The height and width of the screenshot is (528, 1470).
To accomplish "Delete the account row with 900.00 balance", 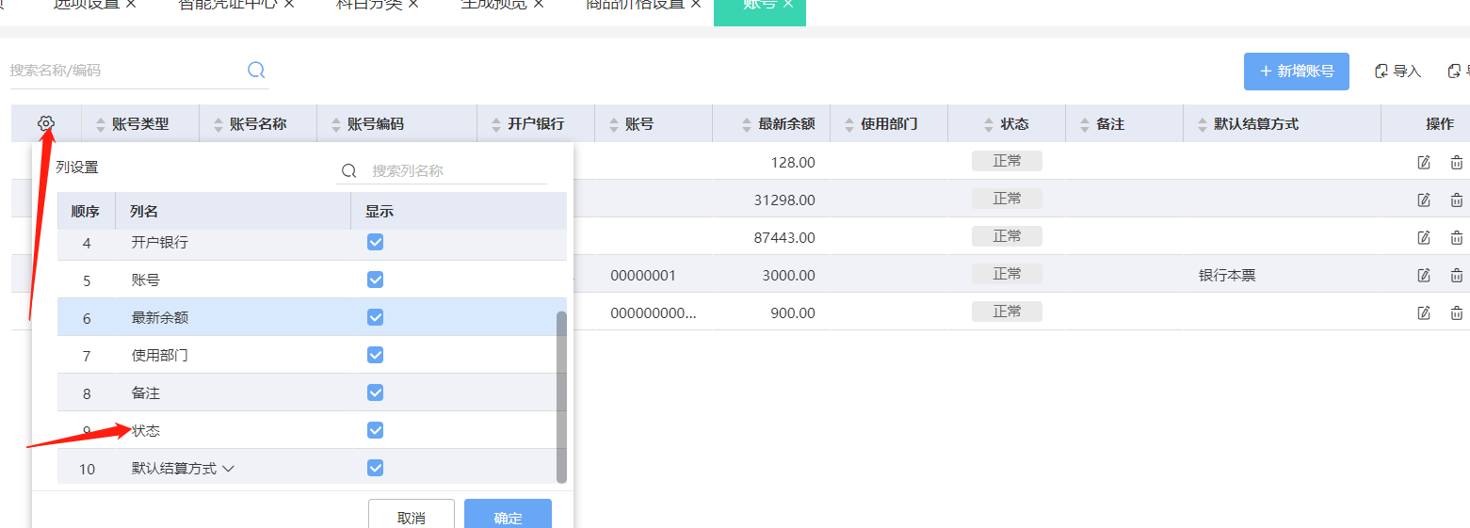I will tap(1456, 312).
